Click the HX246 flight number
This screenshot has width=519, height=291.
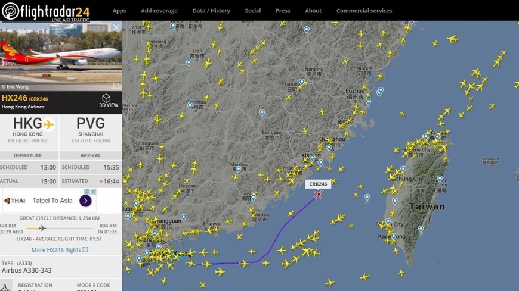[x=14, y=98]
